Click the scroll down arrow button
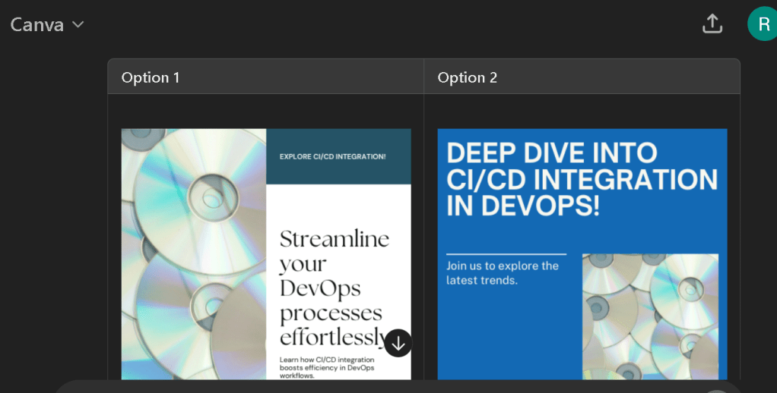Image resolution: width=777 pixels, height=393 pixels. (398, 343)
